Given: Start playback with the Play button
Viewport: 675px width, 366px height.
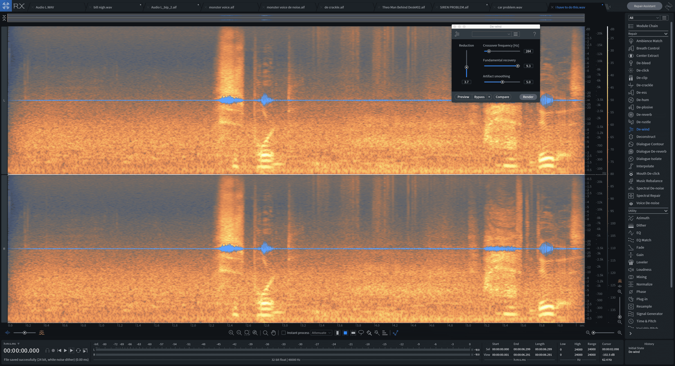Looking at the screenshot, I should (65, 351).
